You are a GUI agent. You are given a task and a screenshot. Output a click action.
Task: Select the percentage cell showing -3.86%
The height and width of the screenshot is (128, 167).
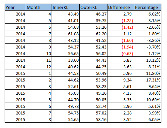[x=147, y=40]
